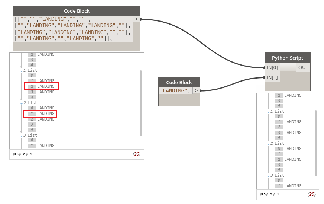Click the output port of the "LANDING" Code Block

point(196,90)
